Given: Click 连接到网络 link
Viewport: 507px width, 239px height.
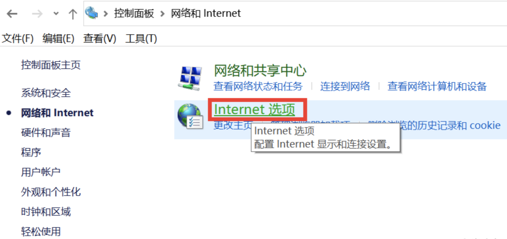Looking at the screenshot, I should [345, 86].
